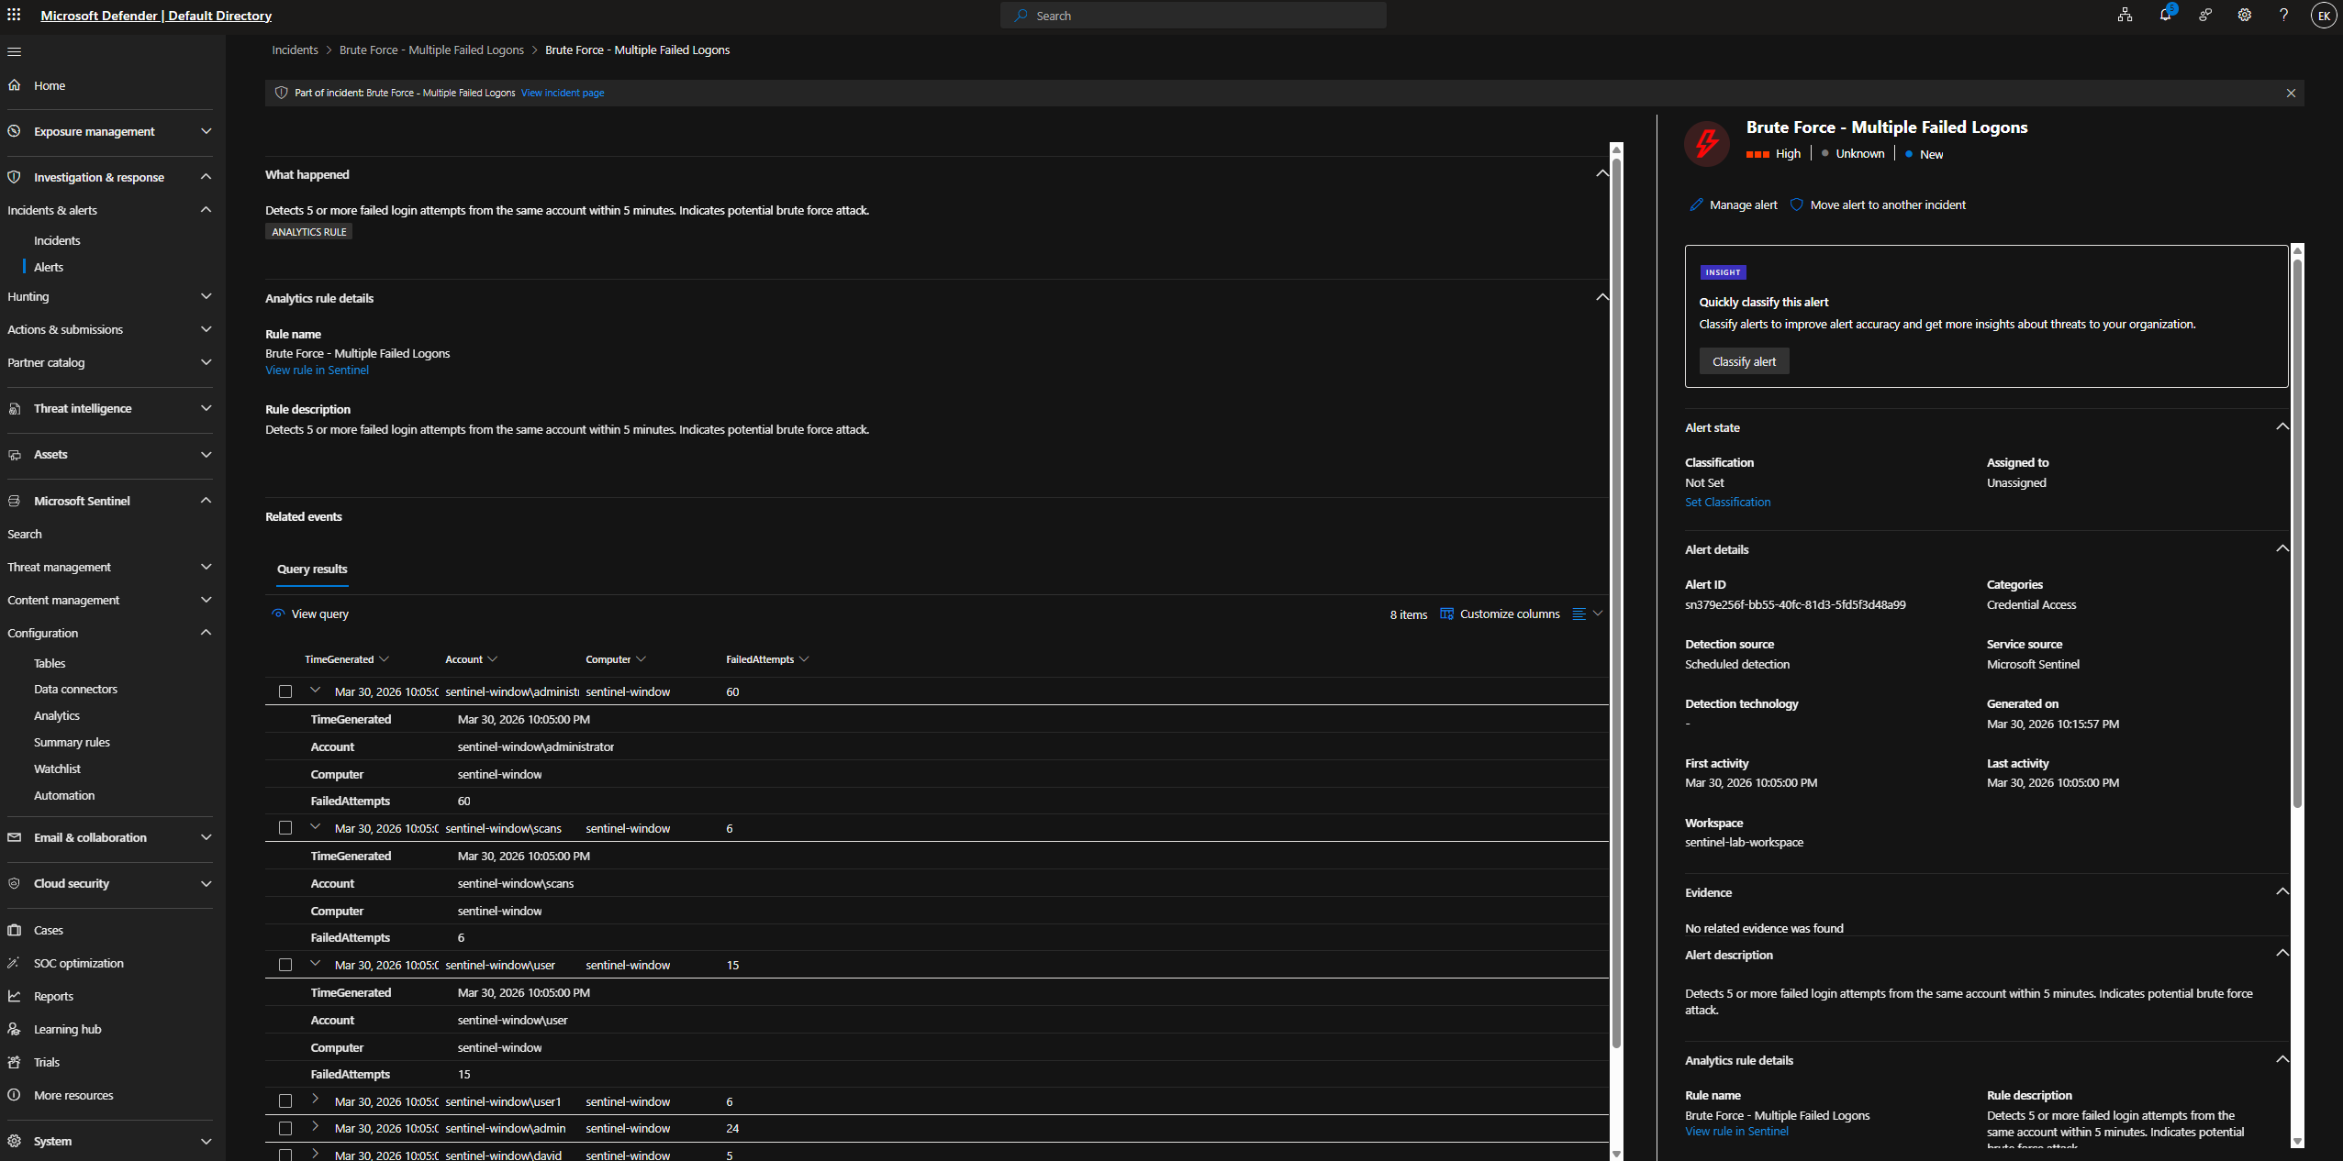Tick the sentinel-window\admin row checkbox

coord(285,1128)
